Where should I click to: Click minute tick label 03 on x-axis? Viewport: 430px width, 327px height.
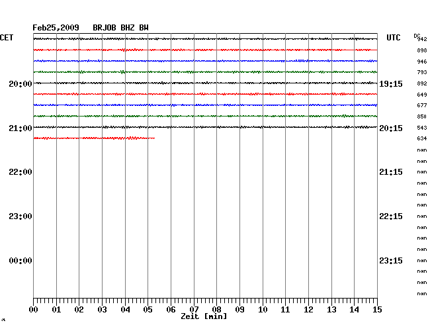click(x=102, y=310)
